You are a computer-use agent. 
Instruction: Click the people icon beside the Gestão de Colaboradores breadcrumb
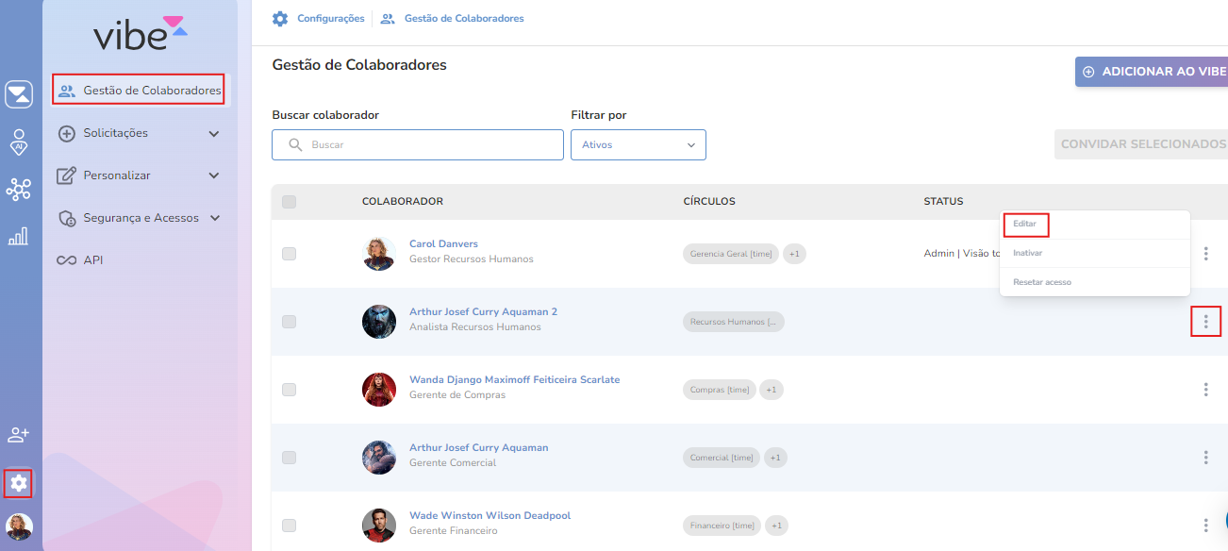388,19
